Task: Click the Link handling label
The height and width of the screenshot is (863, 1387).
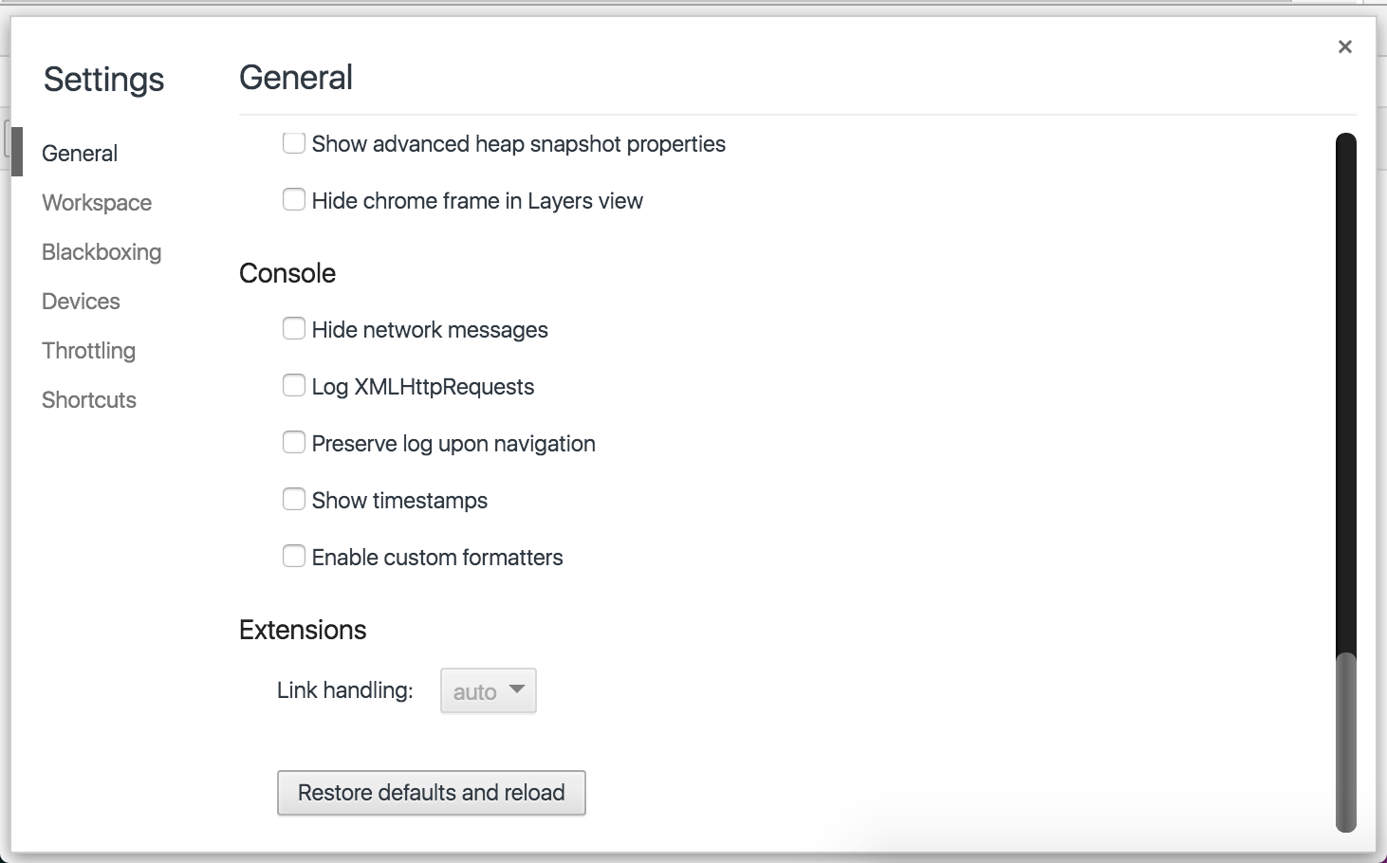Action: [x=345, y=690]
